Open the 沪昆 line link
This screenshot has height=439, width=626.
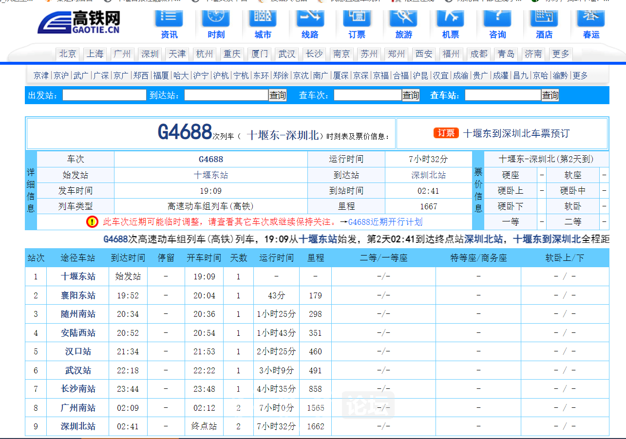click(420, 75)
